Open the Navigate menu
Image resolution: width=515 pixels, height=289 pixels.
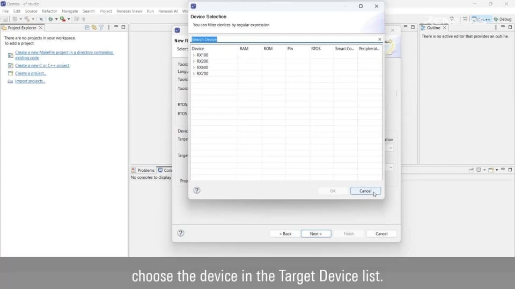click(70, 11)
